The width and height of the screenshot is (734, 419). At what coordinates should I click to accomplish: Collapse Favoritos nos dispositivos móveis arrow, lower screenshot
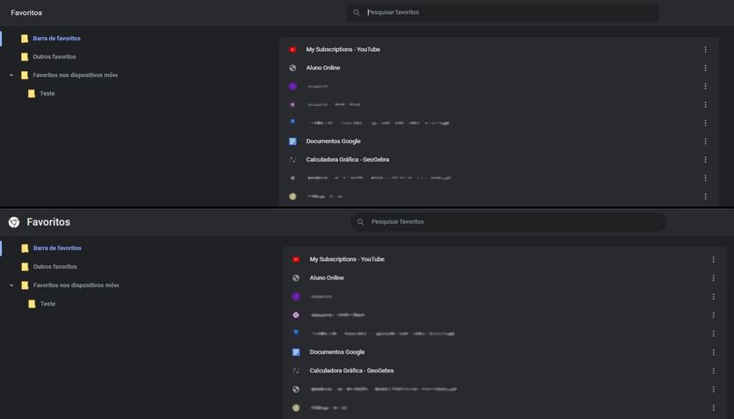click(11, 285)
